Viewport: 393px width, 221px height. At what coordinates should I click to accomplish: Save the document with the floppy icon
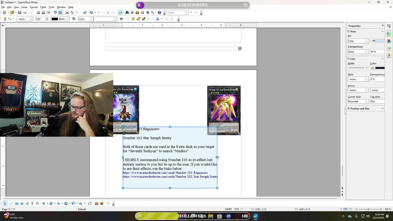coord(20,13)
